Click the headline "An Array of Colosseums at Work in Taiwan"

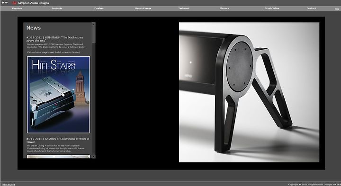pos(58,140)
